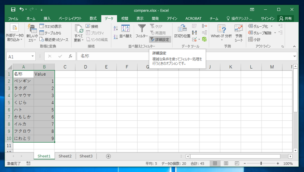This screenshot has height=172, width=304.
Task: Select the cell containing シマウマ
Action: 23,95
